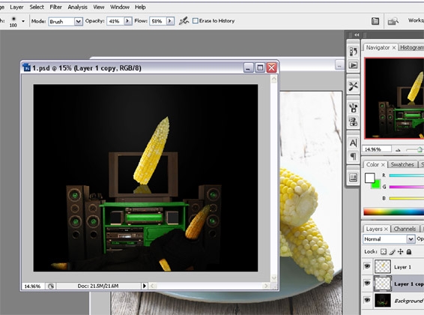The width and height of the screenshot is (424, 315).
Task: Click the Navigator 14.96% zoom field
Action: 377,149
